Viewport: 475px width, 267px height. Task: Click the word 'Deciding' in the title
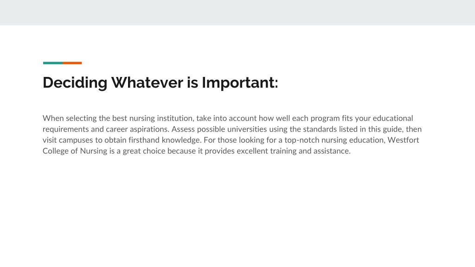pyautogui.click(x=75, y=83)
